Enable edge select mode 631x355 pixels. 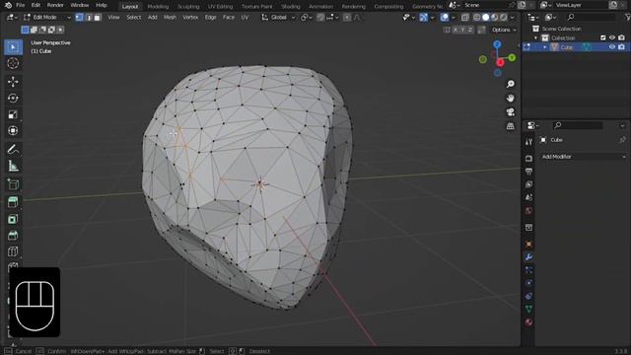[88, 18]
